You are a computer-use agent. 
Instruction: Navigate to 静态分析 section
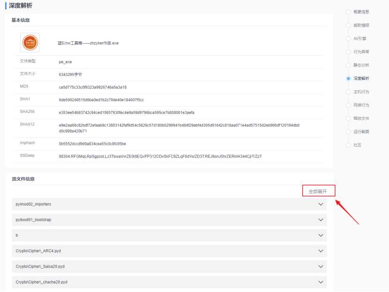point(361,65)
